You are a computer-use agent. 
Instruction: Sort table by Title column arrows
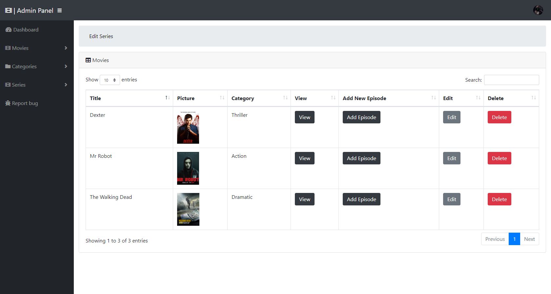pyautogui.click(x=167, y=98)
